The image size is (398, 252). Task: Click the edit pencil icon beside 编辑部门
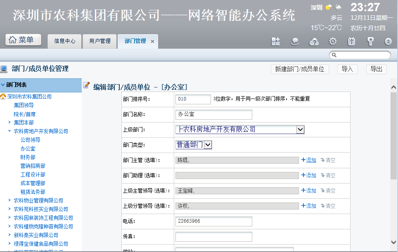pos(86,85)
